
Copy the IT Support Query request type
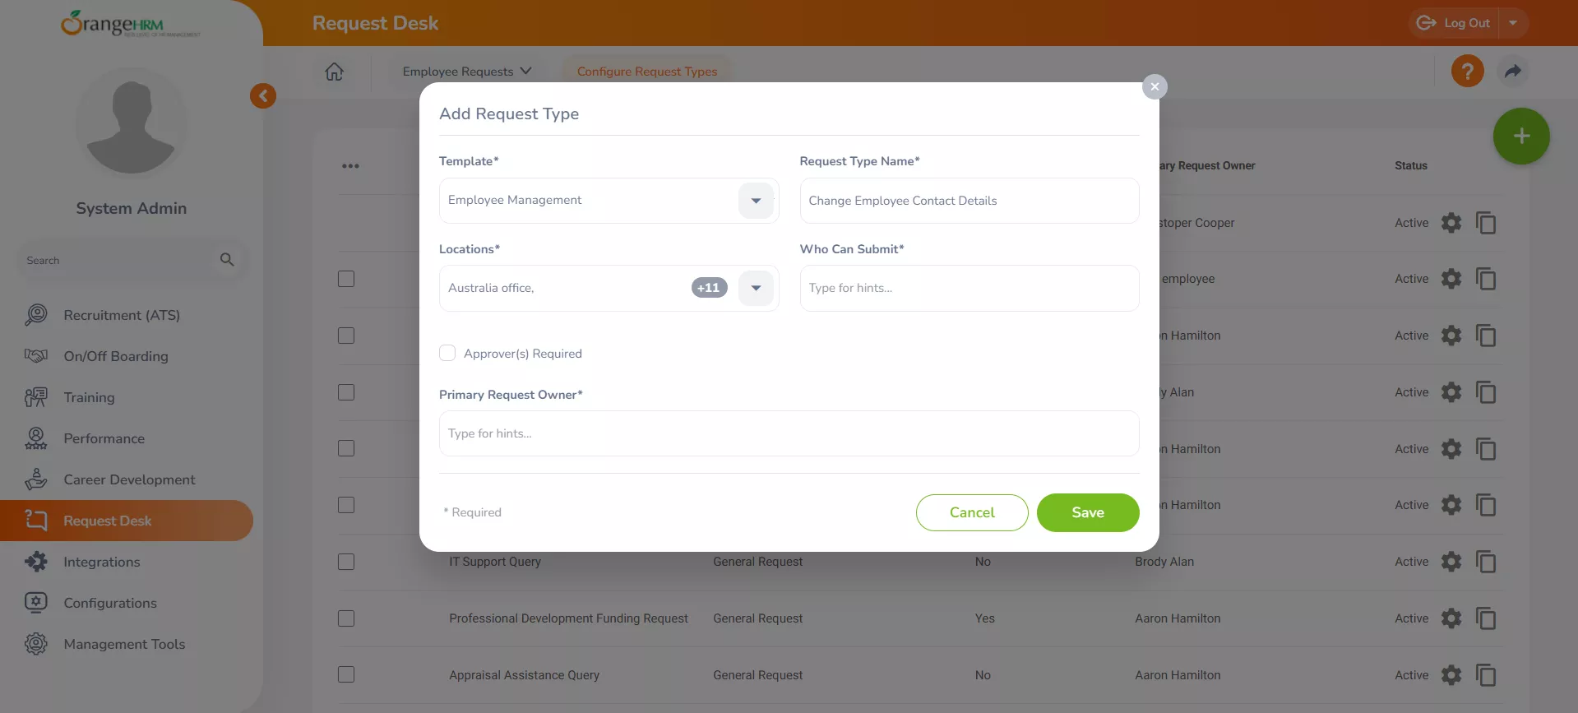1486,562
